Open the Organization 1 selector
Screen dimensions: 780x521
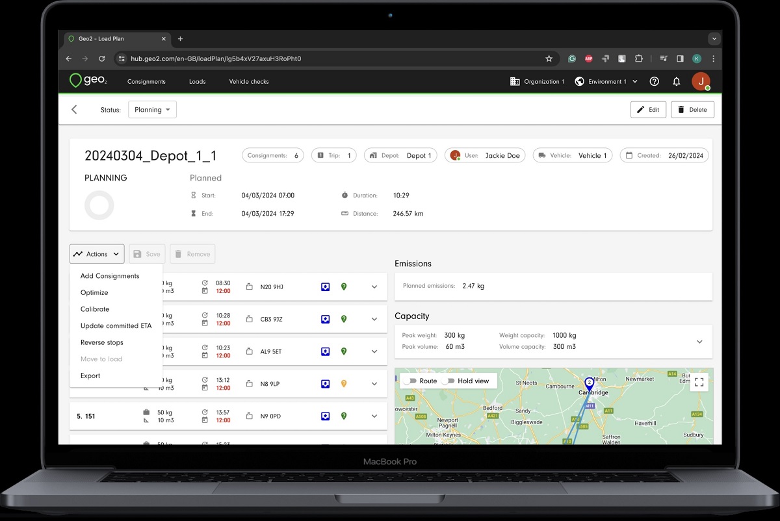(x=537, y=82)
